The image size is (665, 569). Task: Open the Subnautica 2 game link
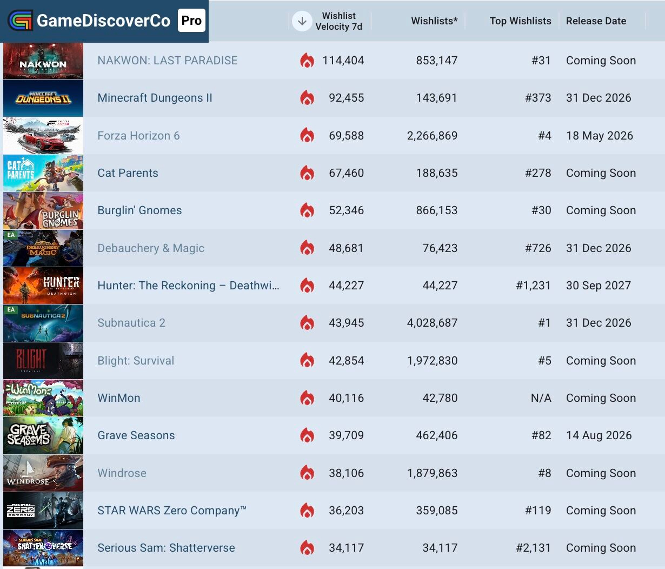click(x=131, y=323)
